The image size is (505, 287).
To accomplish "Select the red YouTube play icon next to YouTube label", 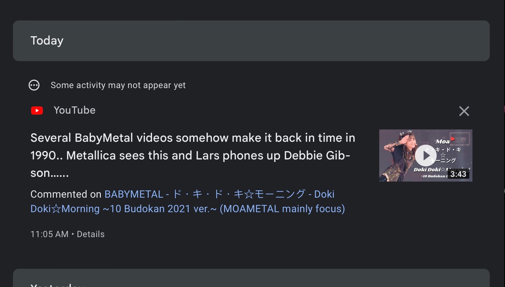I will point(37,110).
